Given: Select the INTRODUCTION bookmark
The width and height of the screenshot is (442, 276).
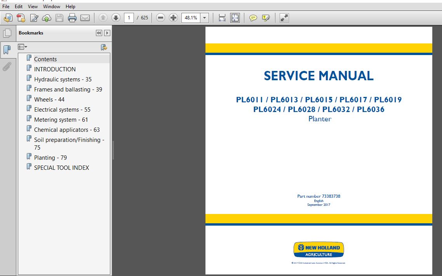Looking at the screenshot, I should pos(55,69).
